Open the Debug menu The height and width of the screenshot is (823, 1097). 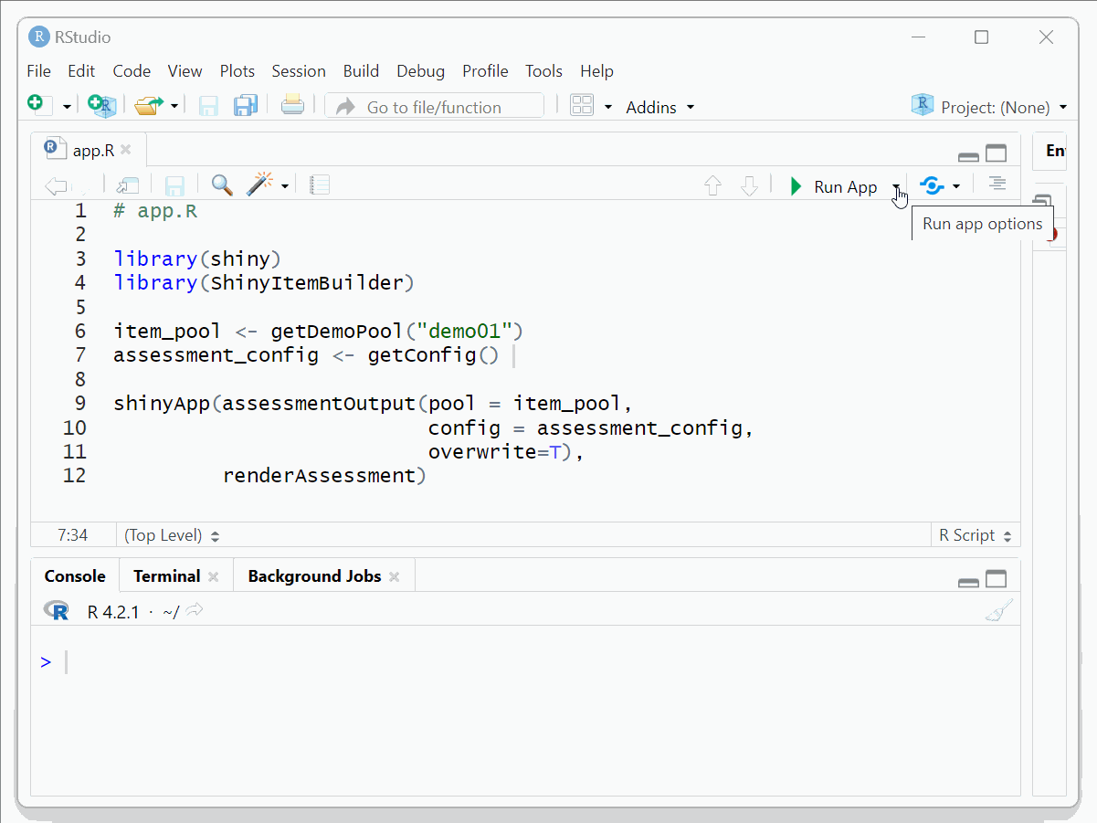click(421, 71)
